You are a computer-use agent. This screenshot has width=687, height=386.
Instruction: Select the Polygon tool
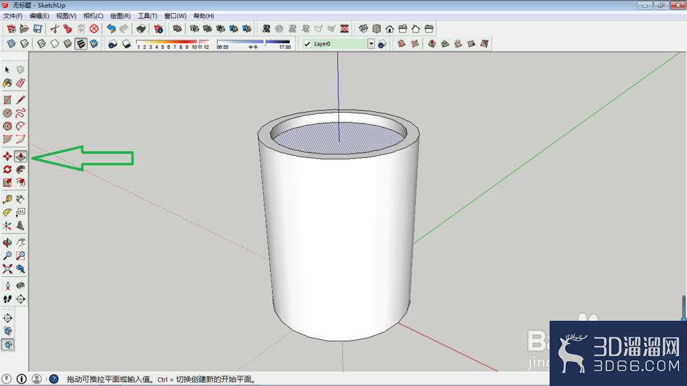(8, 126)
